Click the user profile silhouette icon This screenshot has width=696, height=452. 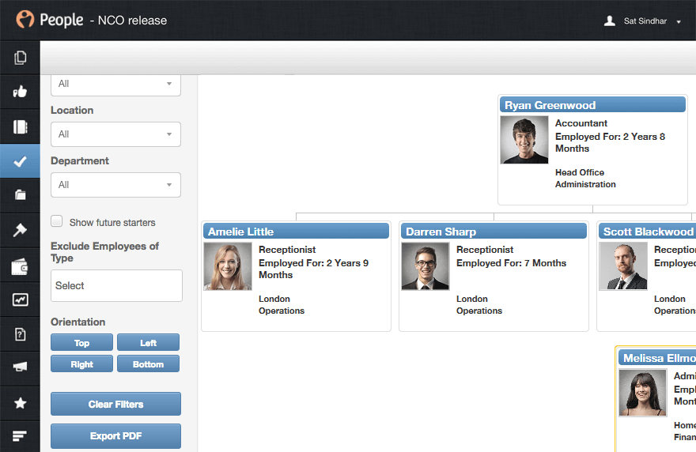point(610,21)
